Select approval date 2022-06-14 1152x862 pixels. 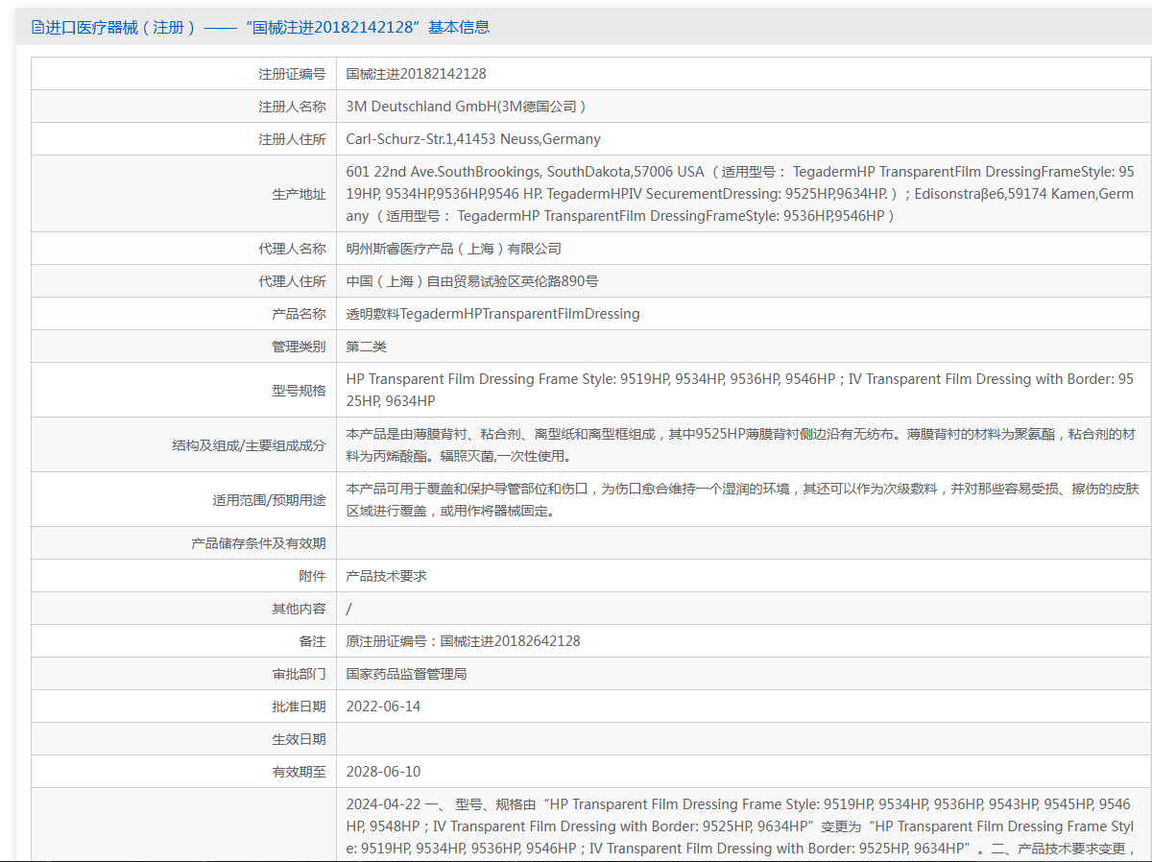383,706
